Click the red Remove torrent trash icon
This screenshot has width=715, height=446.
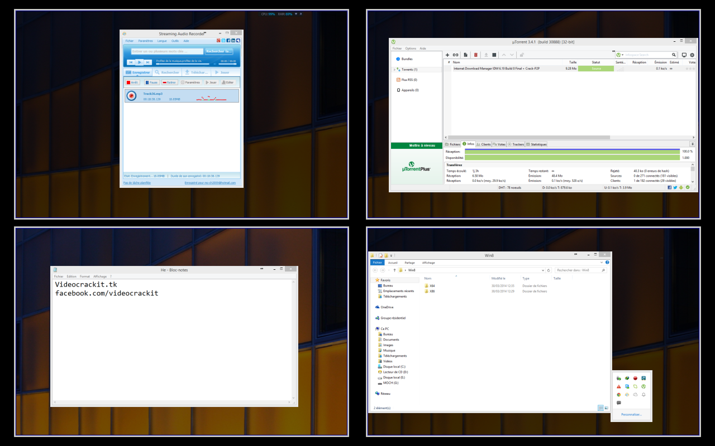[476, 55]
